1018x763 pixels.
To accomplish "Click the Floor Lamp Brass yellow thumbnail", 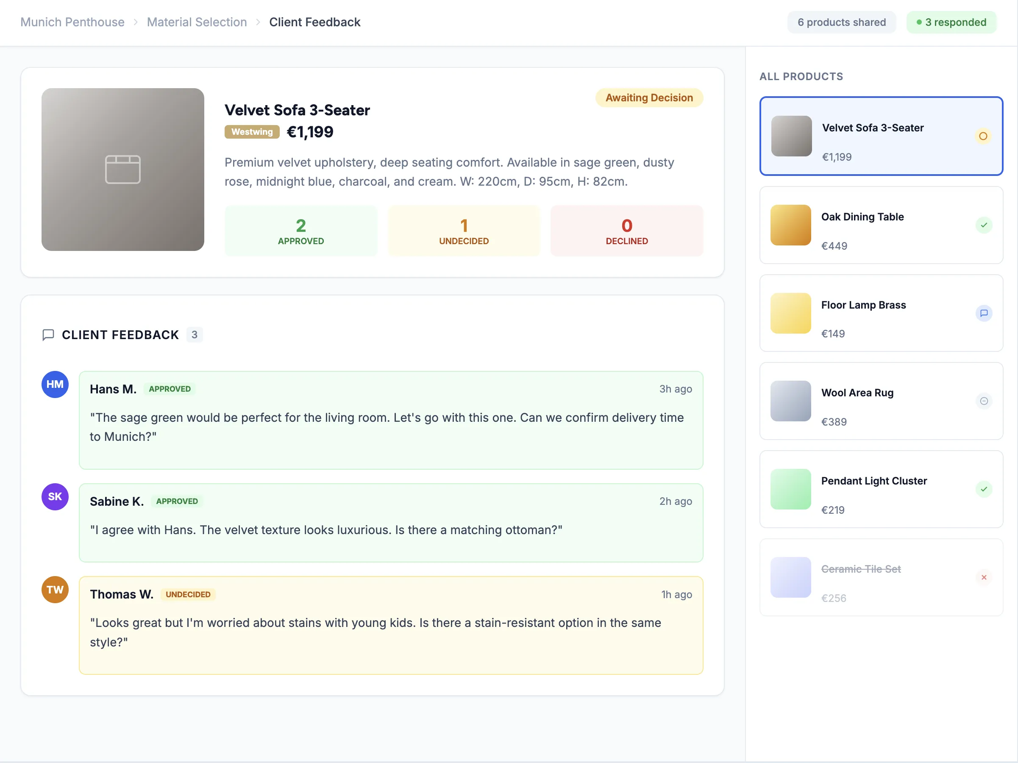I will tap(790, 313).
